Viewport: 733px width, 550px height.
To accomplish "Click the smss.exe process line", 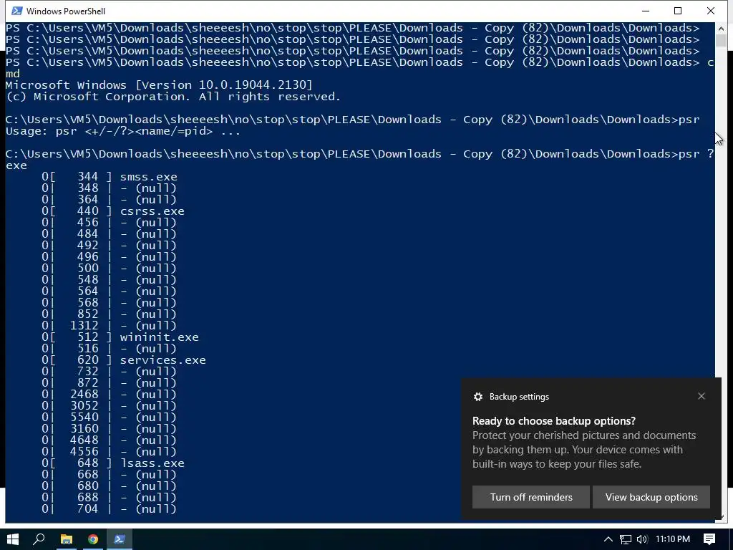I will point(110,177).
